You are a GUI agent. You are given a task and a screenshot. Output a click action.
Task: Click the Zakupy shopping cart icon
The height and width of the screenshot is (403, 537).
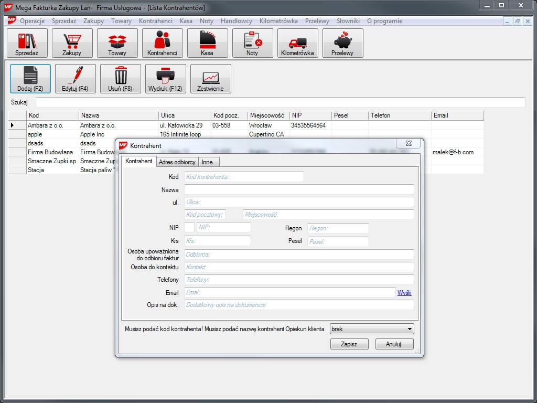point(72,43)
